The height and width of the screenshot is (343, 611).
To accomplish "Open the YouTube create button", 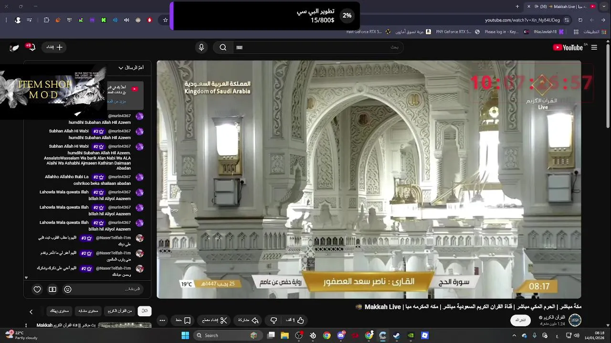I will [x=54, y=47].
